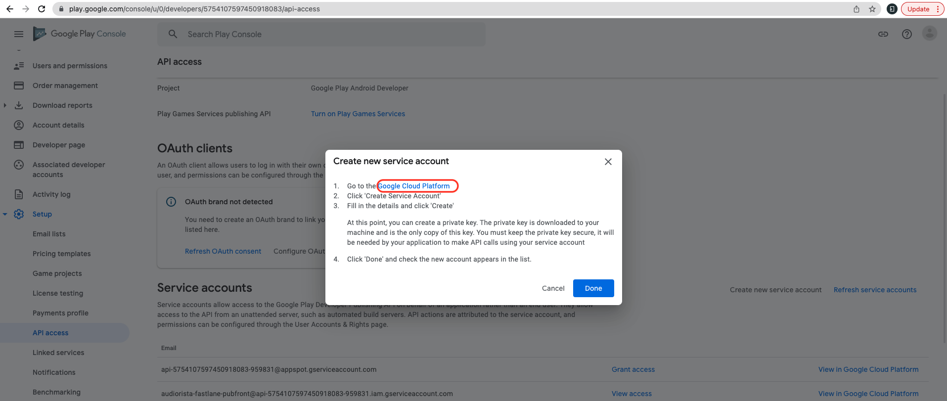Click the api-5754107597450918083 appspot email
947x401 pixels.
269,369
